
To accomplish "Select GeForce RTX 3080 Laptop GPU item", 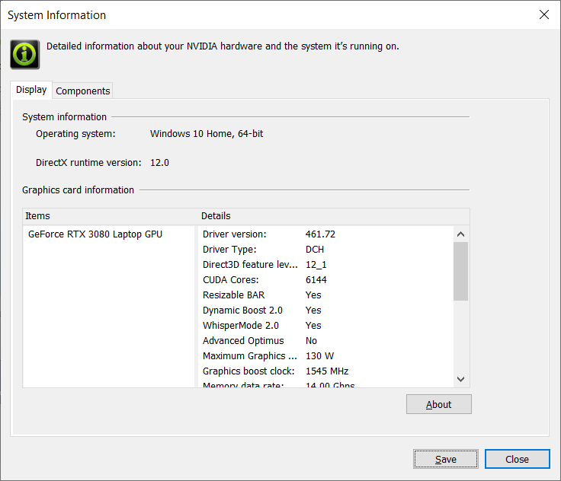I will (95, 234).
